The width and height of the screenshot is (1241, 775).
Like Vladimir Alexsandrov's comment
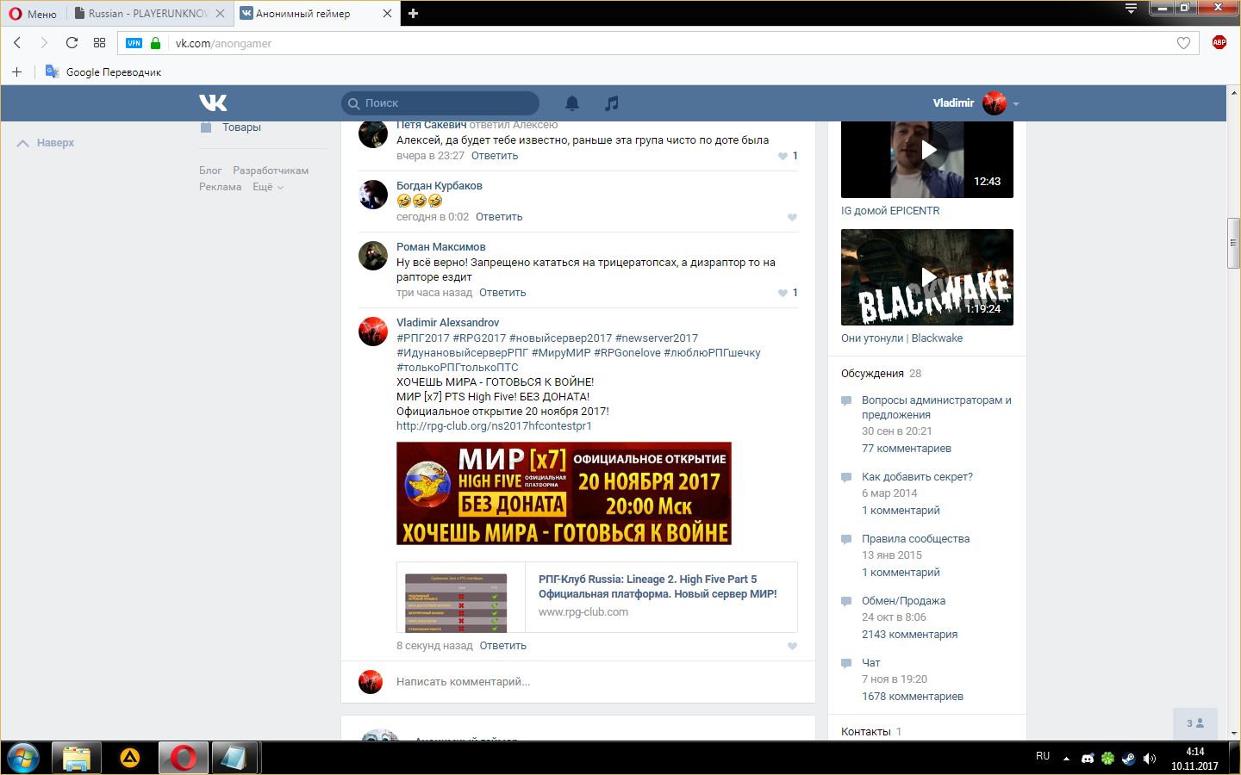(792, 646)
